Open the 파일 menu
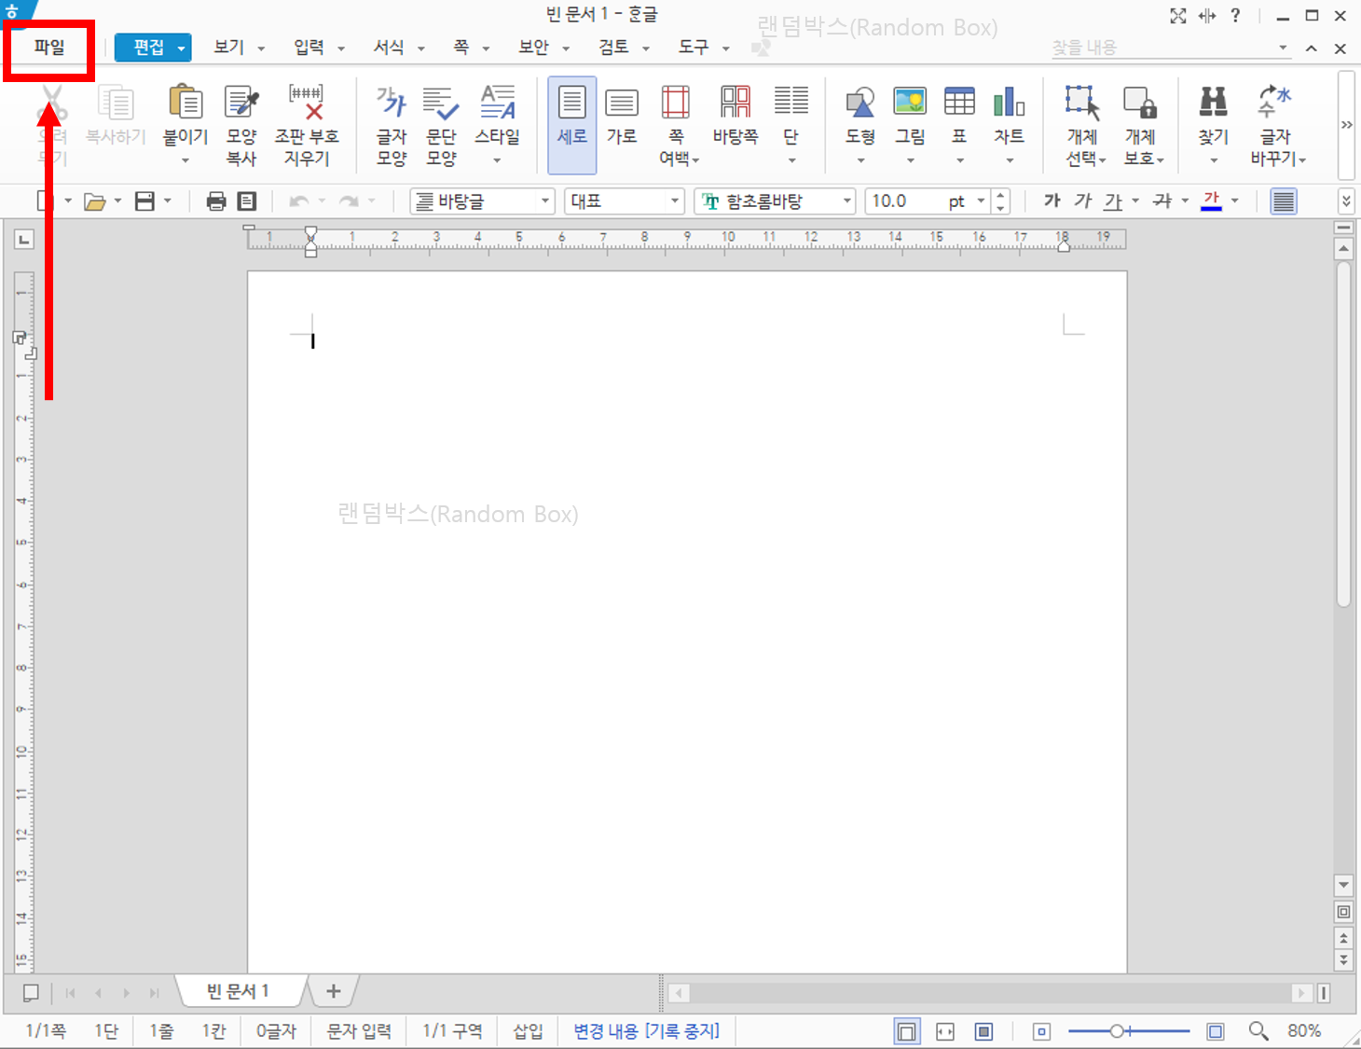The image size is (1361, 1049). [49, 48]
